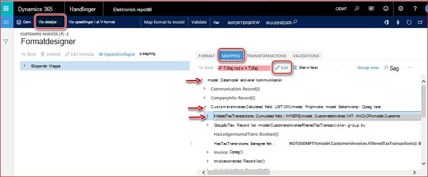
Task: Expand the Eksportér: Mappe node
Action: [25, 65]
